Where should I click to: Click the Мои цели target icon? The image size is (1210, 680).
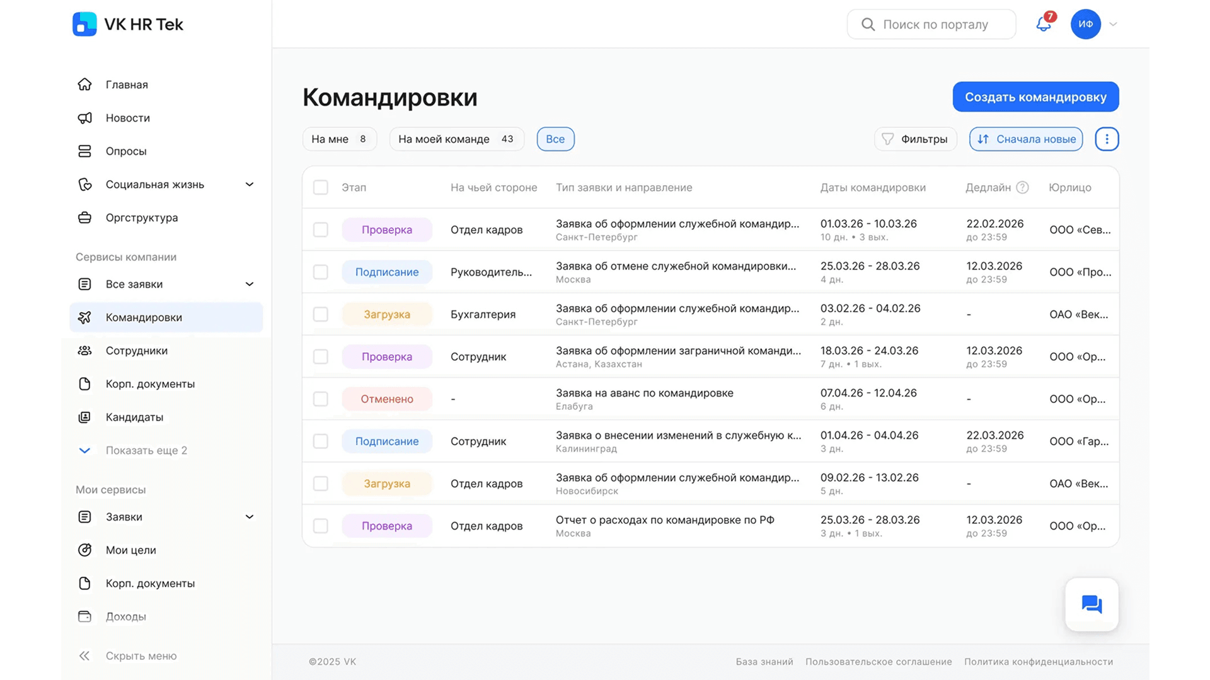(84, 550)
